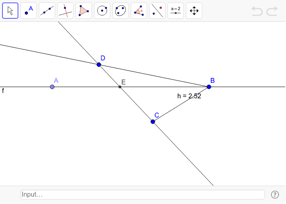Click the label of point B

point(212,80)
